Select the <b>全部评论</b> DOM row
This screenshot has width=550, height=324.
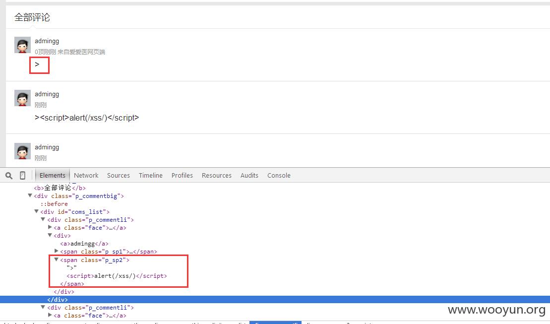pyautogui.click(x=60, y=188)
